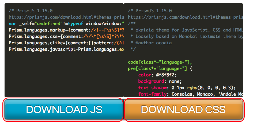Click the '@author ocodia' comment line
The height and width of the screenshot is (128, 253).
tap(151, 43)
